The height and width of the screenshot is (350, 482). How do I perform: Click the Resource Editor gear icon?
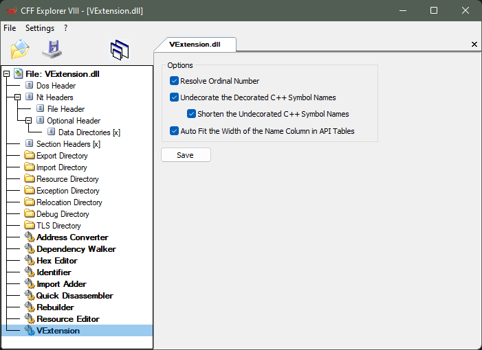pyautogui.click(x=30, y=318)
